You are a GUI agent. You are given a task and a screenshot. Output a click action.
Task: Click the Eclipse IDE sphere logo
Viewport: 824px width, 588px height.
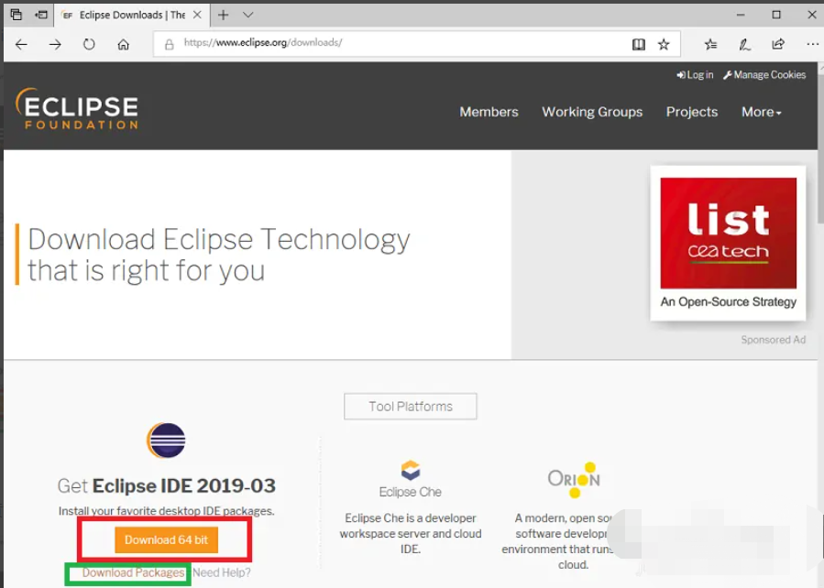pos(166,441)
